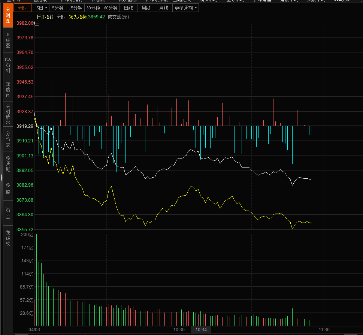Image resolution: width=363 pixels, height=335 pixels.
Task: Open 深度F9 in the sidebar
Action: click(8, 90)
